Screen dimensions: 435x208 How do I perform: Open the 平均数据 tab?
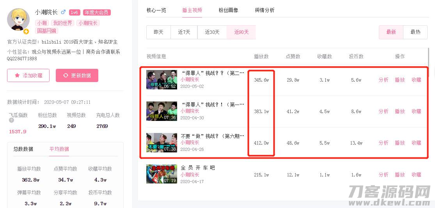(x=59, y=149)
